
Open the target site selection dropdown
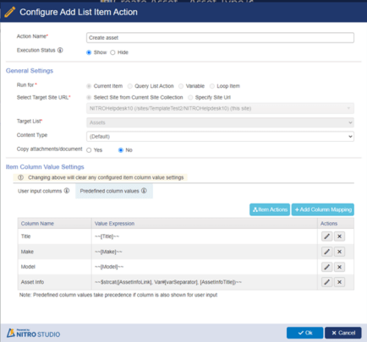pyautogui.click(x=220, y=108)
